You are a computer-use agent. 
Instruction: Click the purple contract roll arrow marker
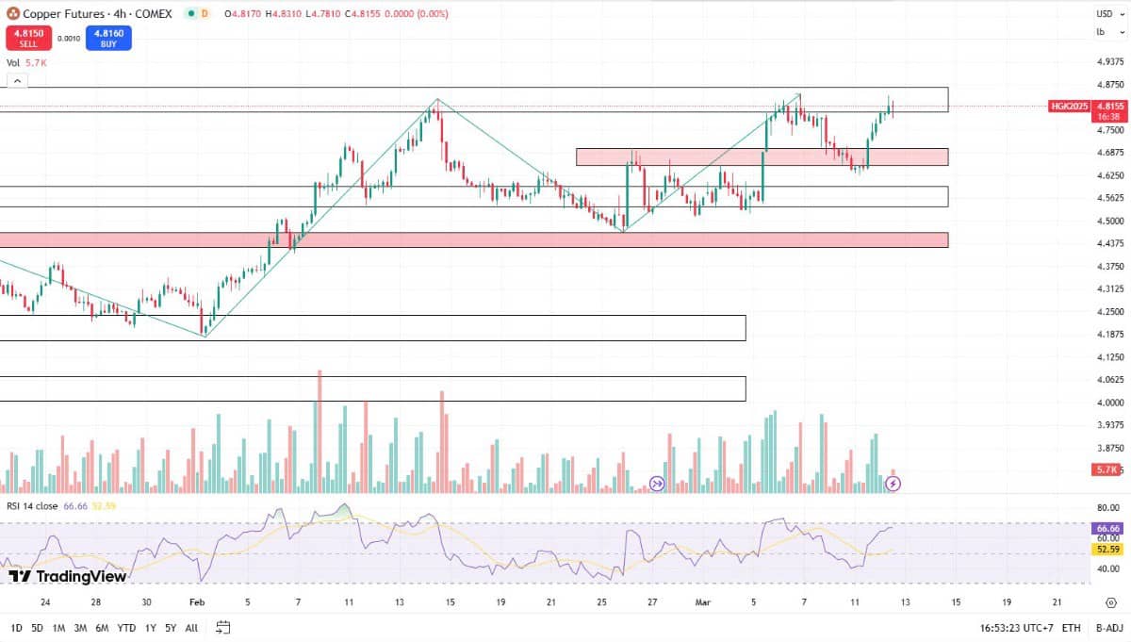click(x=657, y=484)
